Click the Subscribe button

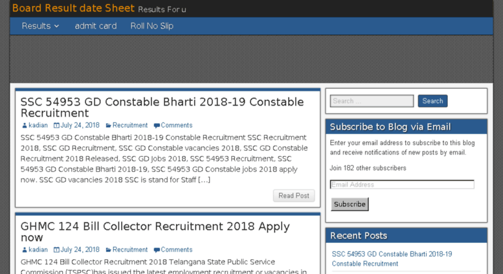[350, 205]
